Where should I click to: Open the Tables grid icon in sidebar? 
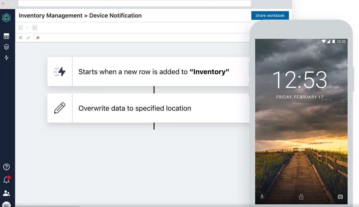tap(6, 36)
